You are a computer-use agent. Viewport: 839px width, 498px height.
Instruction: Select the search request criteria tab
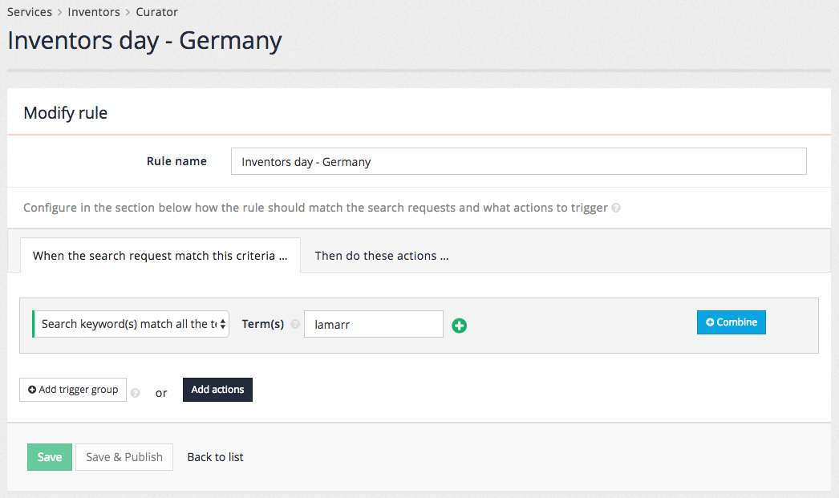point(160,255)
